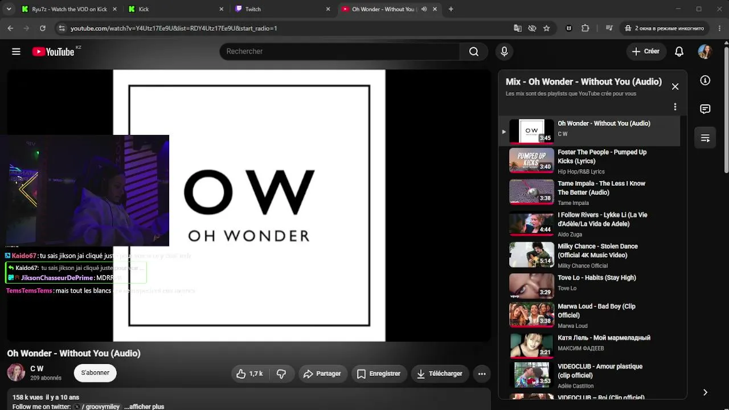The image size is (729, 410).
Task: Switch to the Twitch tab
Action: pyautogui.click(x=283, y=9)
